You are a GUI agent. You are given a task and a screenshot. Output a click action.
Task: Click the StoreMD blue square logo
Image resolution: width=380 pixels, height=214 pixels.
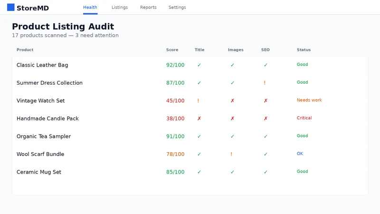[x=10, y=7]
